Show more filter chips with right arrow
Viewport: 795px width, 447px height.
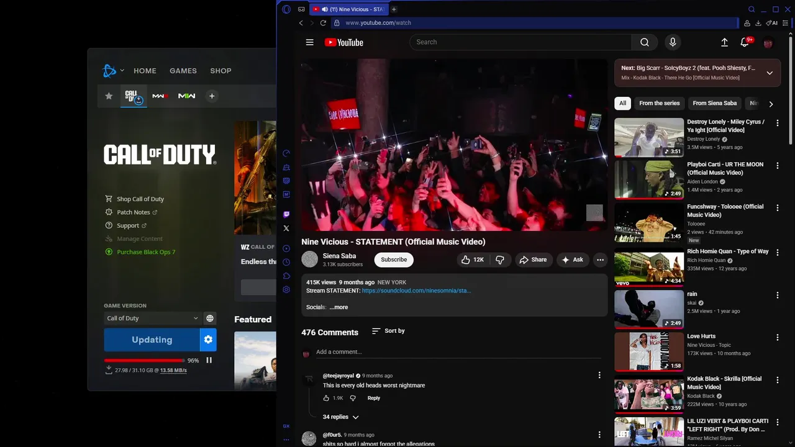coord(771,104)
